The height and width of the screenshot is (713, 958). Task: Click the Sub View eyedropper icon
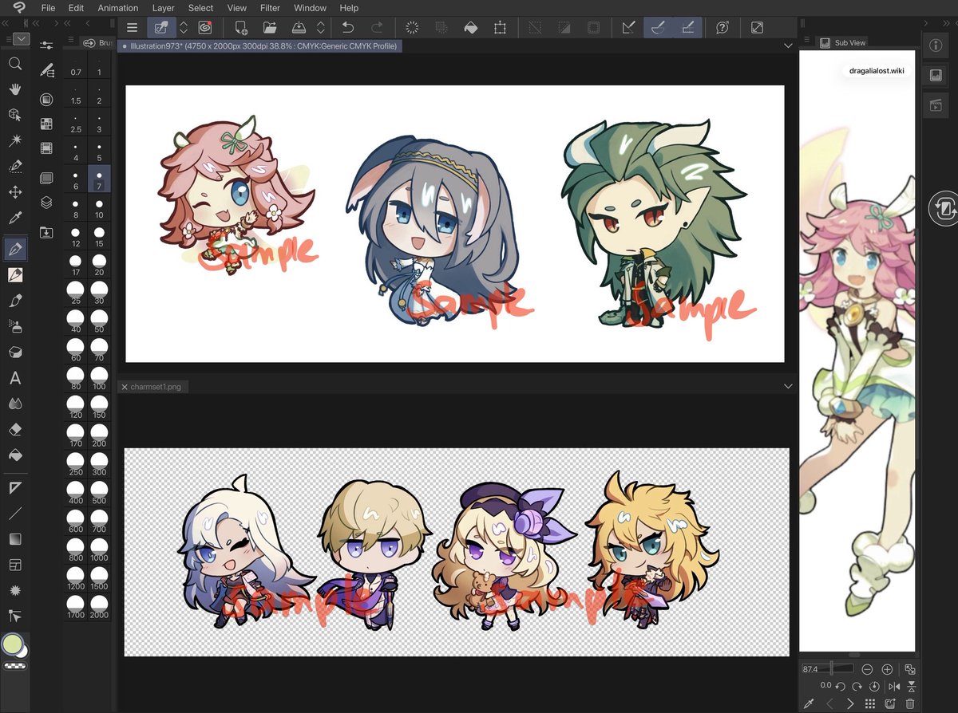[809, 704]
